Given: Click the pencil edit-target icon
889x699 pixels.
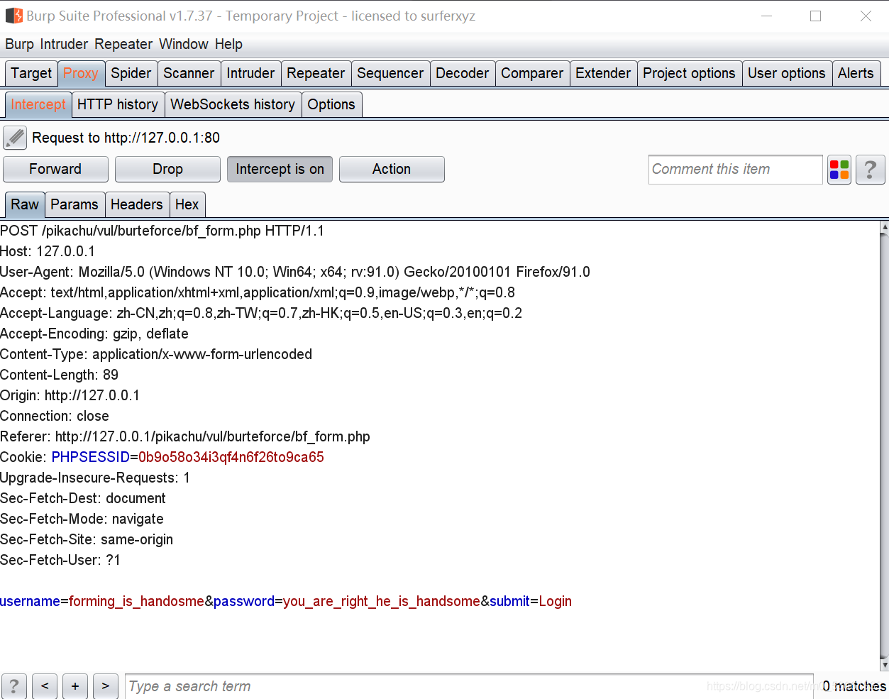Looking at the screenshot, I should click(x=15, y=138).
